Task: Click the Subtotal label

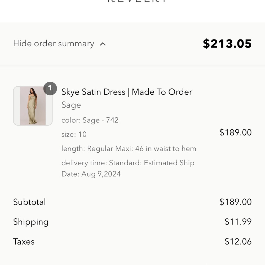Action: pyautogui.click(x=29, y=202)
